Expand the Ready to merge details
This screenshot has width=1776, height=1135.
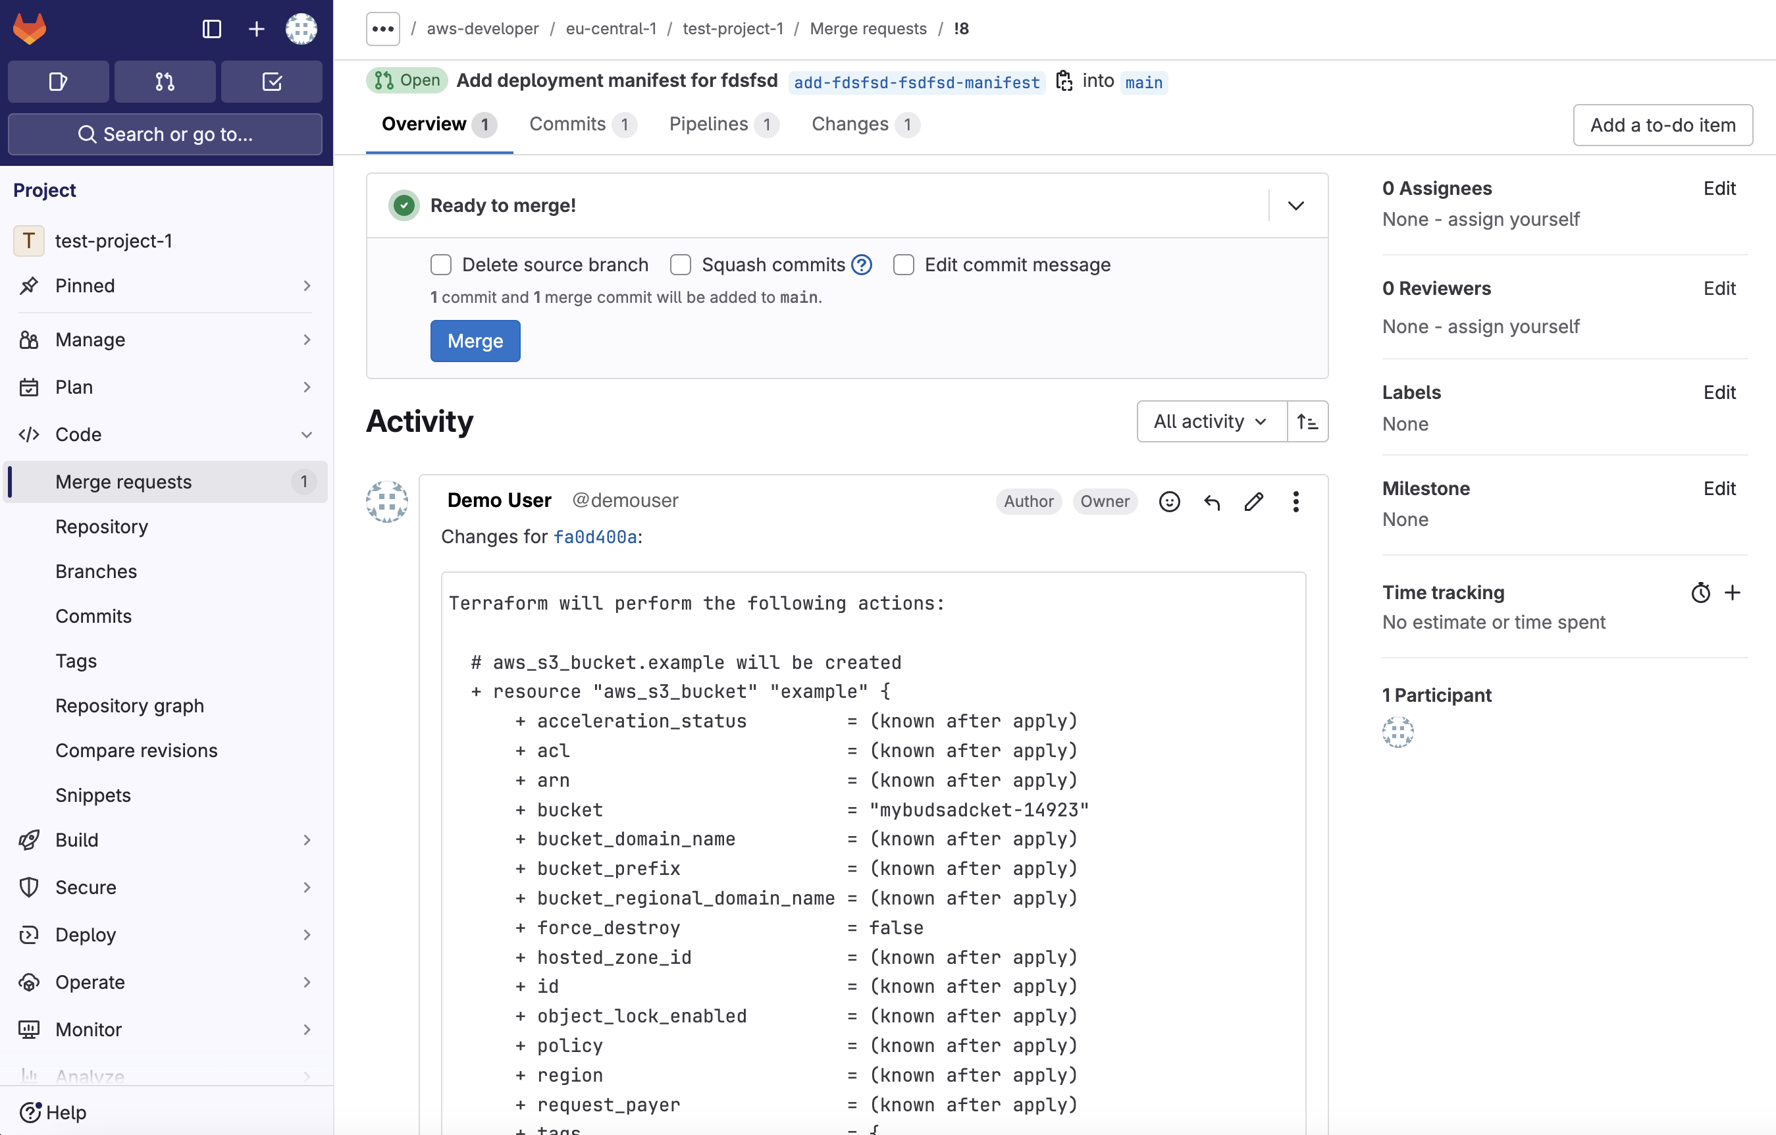[1296, 206]
